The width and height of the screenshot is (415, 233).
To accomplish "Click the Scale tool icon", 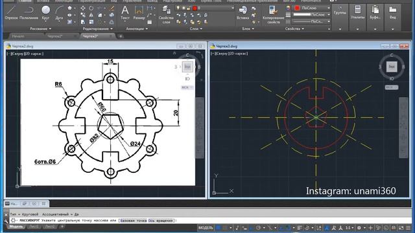I will pos(91,22).
